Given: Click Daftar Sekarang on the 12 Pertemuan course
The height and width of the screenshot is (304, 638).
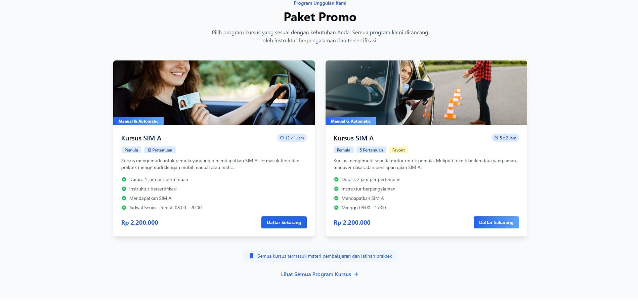Looking at the screenshot, I should (x=284, y=222).
